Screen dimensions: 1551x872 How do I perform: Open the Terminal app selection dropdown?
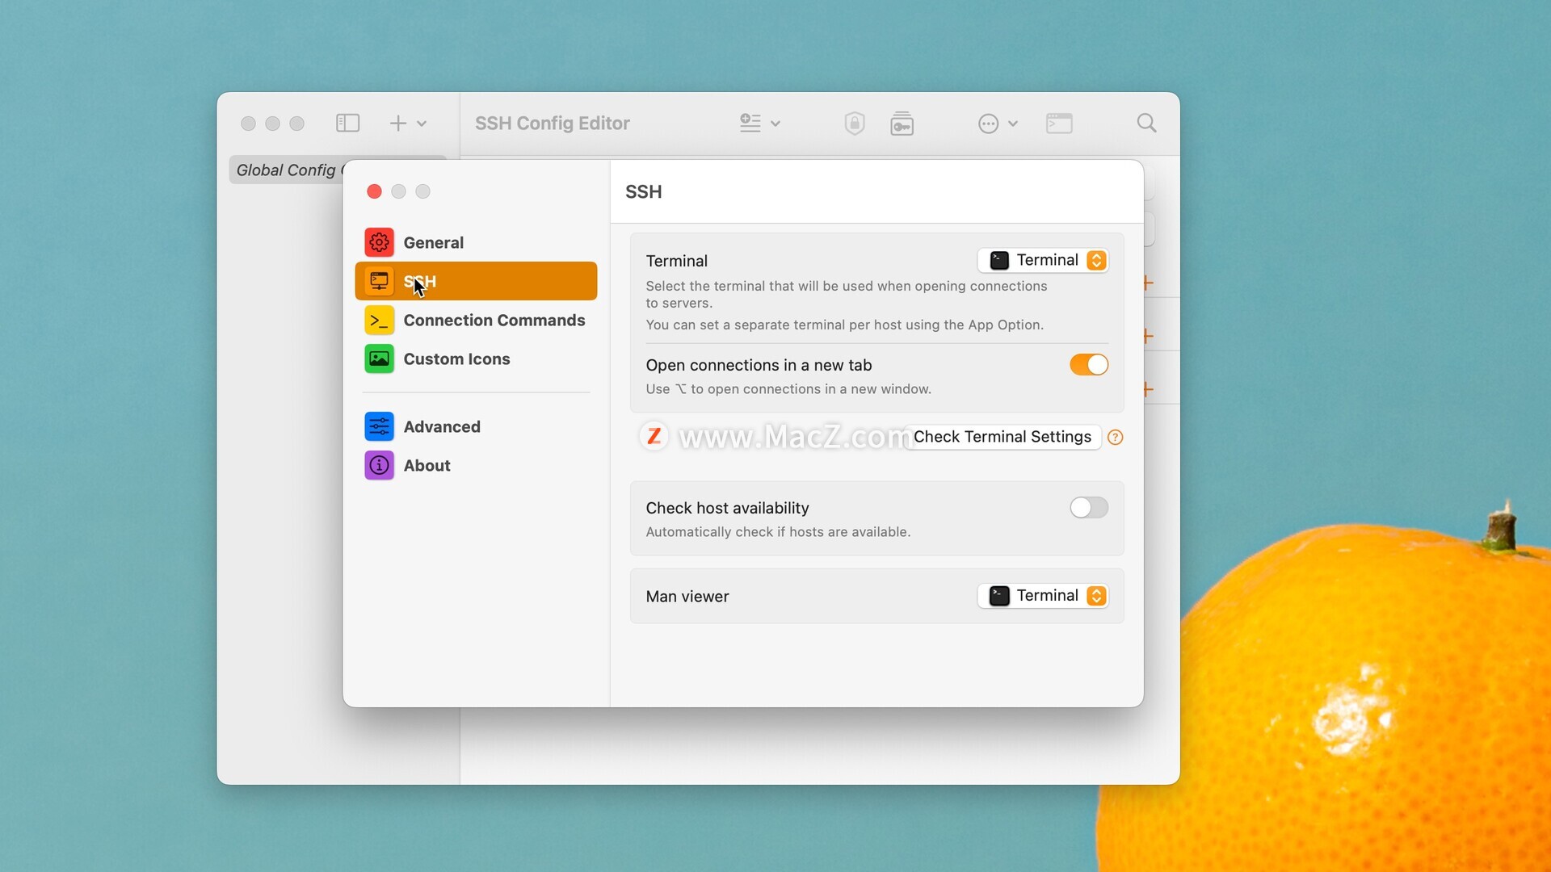coord(1043,260)
